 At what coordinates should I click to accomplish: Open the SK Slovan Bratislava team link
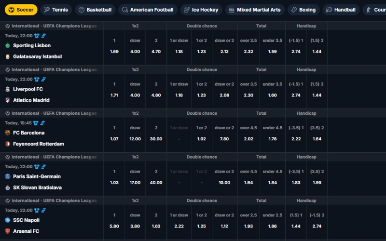38,187
